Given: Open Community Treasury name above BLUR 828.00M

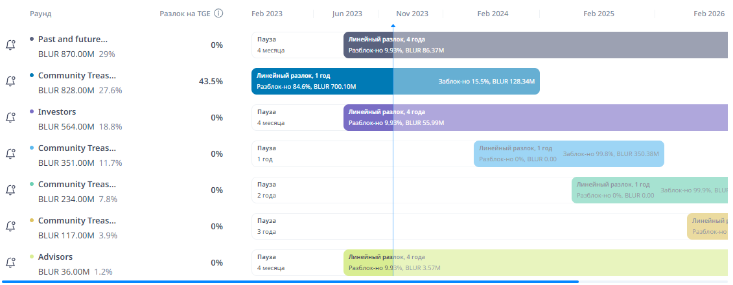Looking at the screenshot, I should (77, 75).
